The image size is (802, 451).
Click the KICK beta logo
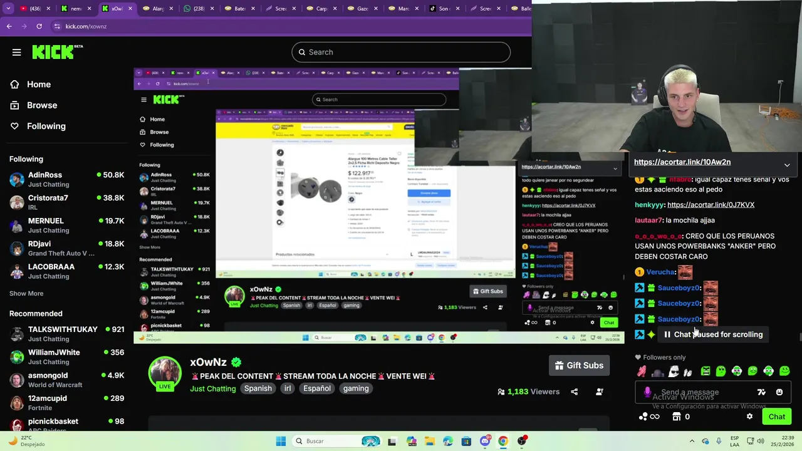[x=56, y=52]
